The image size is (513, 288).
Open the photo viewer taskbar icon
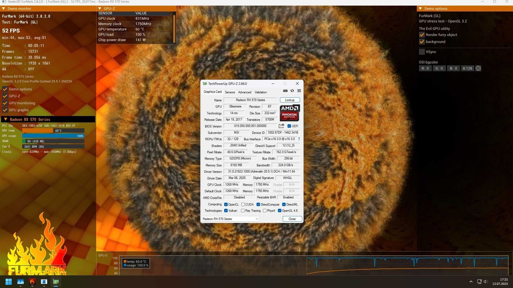(21, 282)
